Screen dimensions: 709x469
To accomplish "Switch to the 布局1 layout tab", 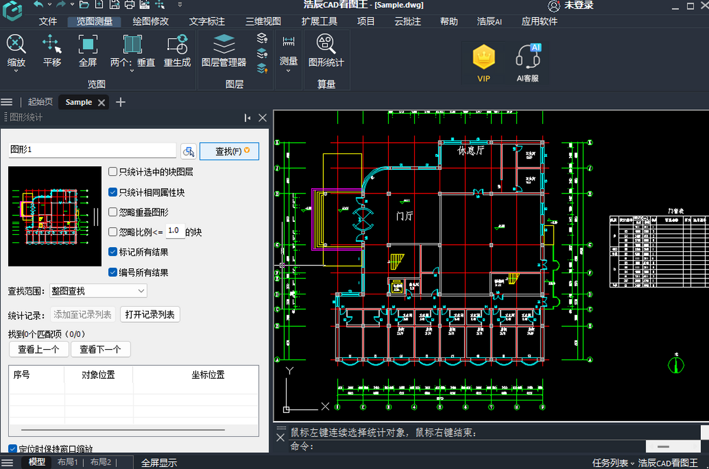I will click(x=68, y=463).
